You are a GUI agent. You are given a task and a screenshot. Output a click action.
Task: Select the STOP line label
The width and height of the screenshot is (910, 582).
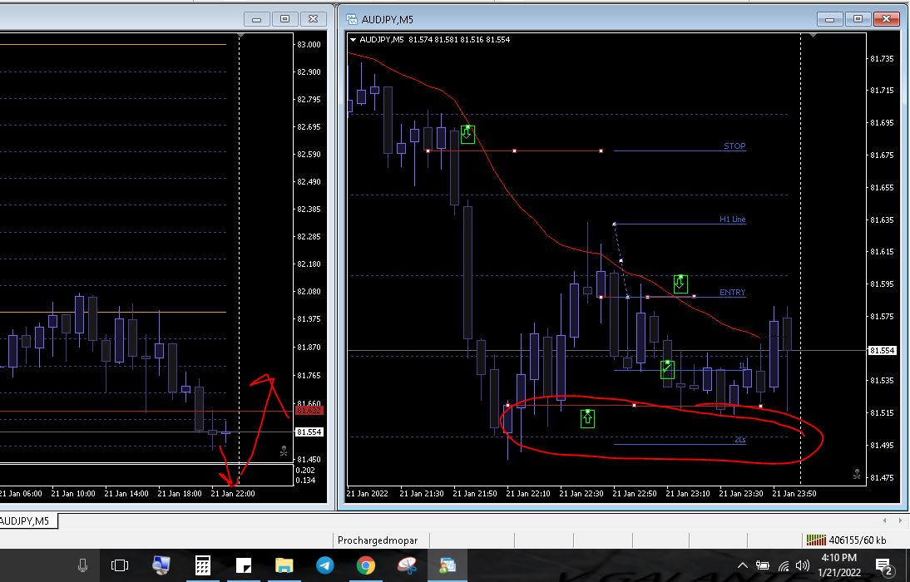(x=734, y=146)
